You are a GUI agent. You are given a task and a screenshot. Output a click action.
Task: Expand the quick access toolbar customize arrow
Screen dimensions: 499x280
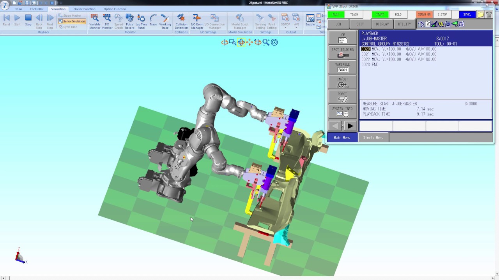coord(61,3)
